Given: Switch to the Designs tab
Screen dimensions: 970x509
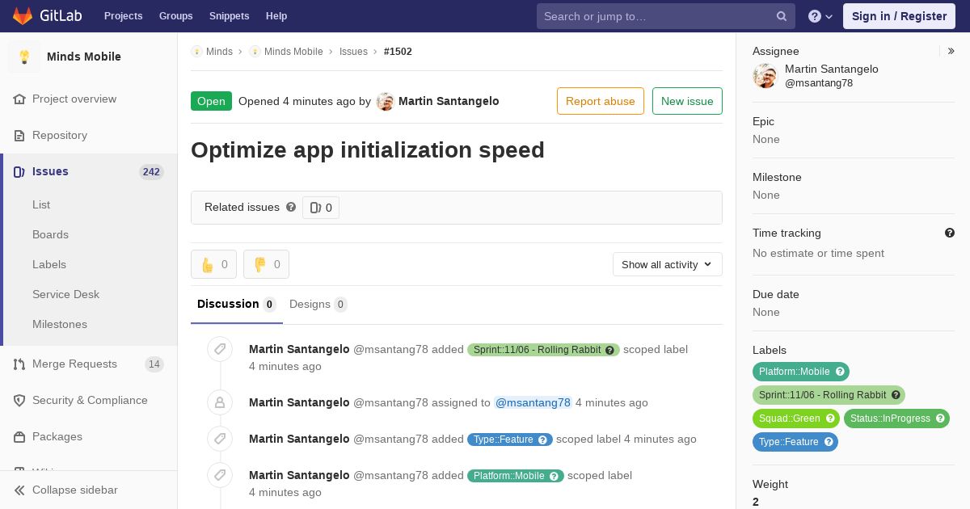Looking at the screenshot, I should 318,304.
